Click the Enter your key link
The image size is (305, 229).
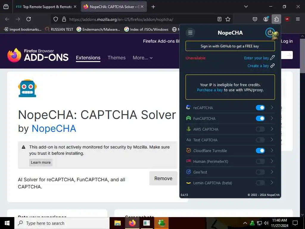tap(256, 58)
